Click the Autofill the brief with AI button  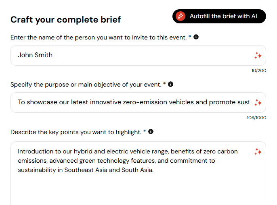click(219, 16)
